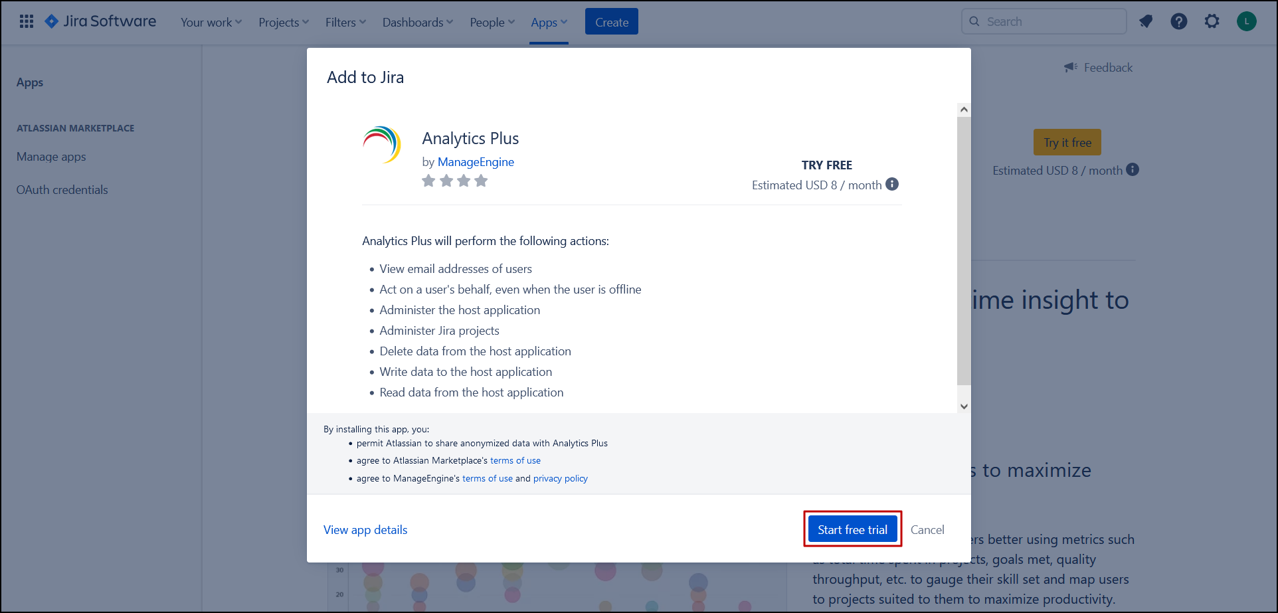Click the Analytics Plus app logo

point(382,144)
